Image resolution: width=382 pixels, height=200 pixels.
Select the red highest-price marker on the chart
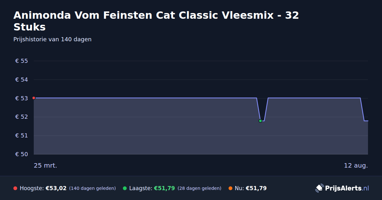tap(34, 98)
